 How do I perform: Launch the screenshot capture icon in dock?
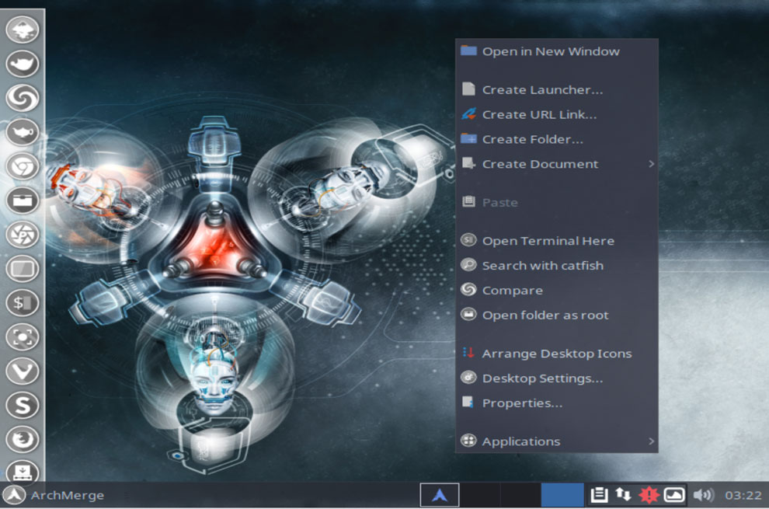click(23, 336)
